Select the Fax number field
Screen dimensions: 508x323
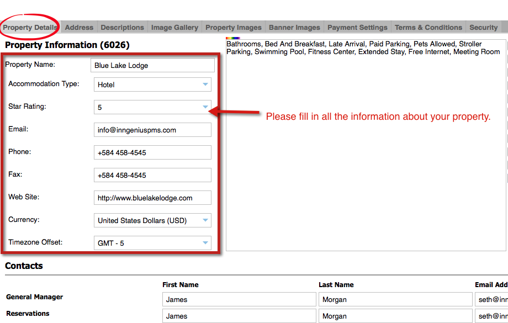(x=152, y=175)
